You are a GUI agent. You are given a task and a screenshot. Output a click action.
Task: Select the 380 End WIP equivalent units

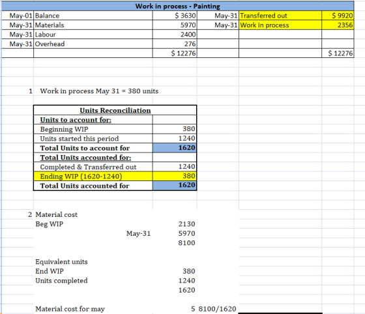189,271
